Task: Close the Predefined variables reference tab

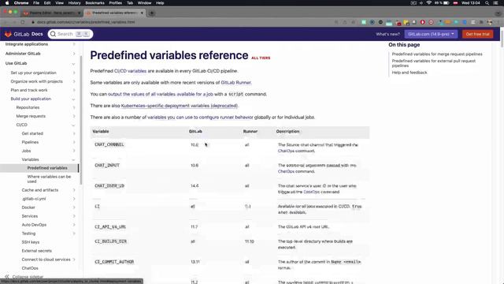Action: 142,13
